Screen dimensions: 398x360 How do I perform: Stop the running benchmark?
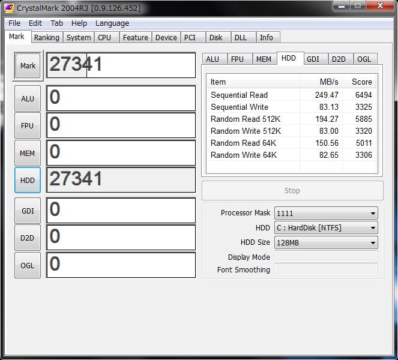(292, 191)
